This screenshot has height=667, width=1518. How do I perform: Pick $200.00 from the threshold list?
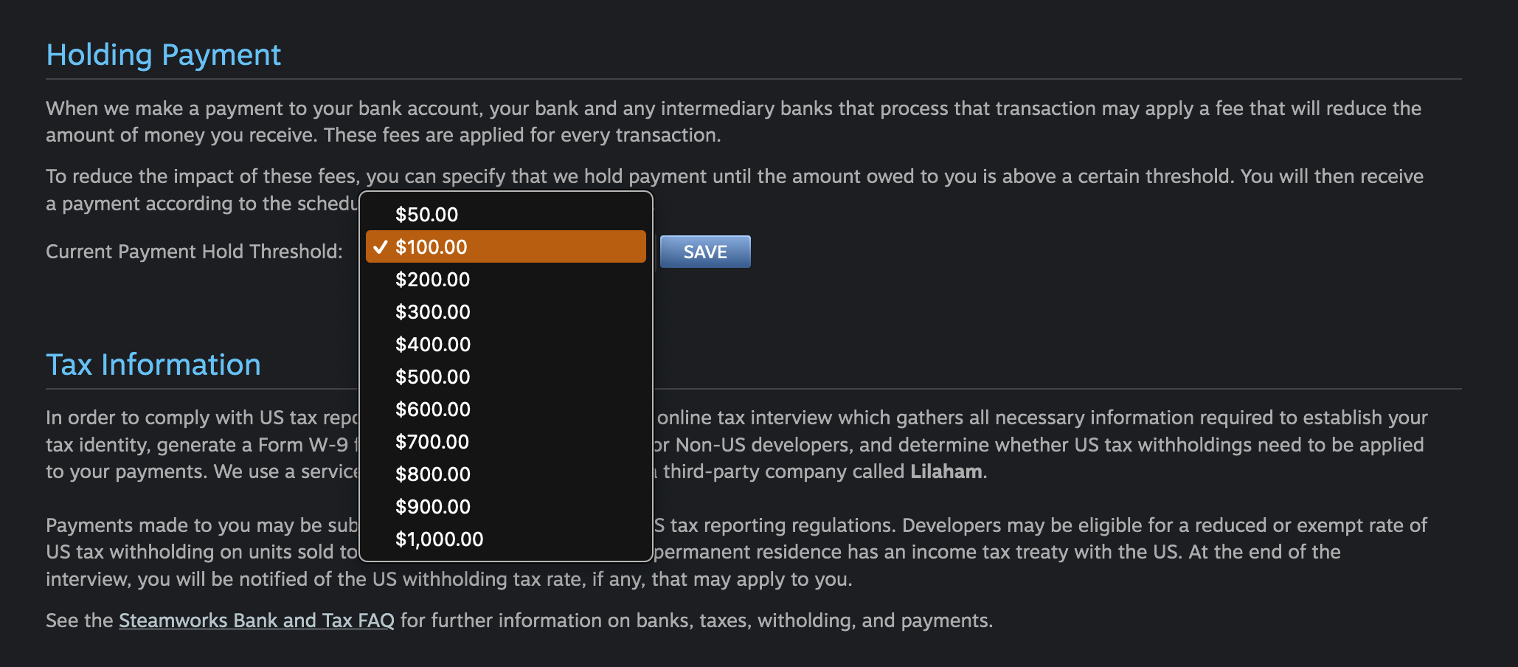pos(433,280)
